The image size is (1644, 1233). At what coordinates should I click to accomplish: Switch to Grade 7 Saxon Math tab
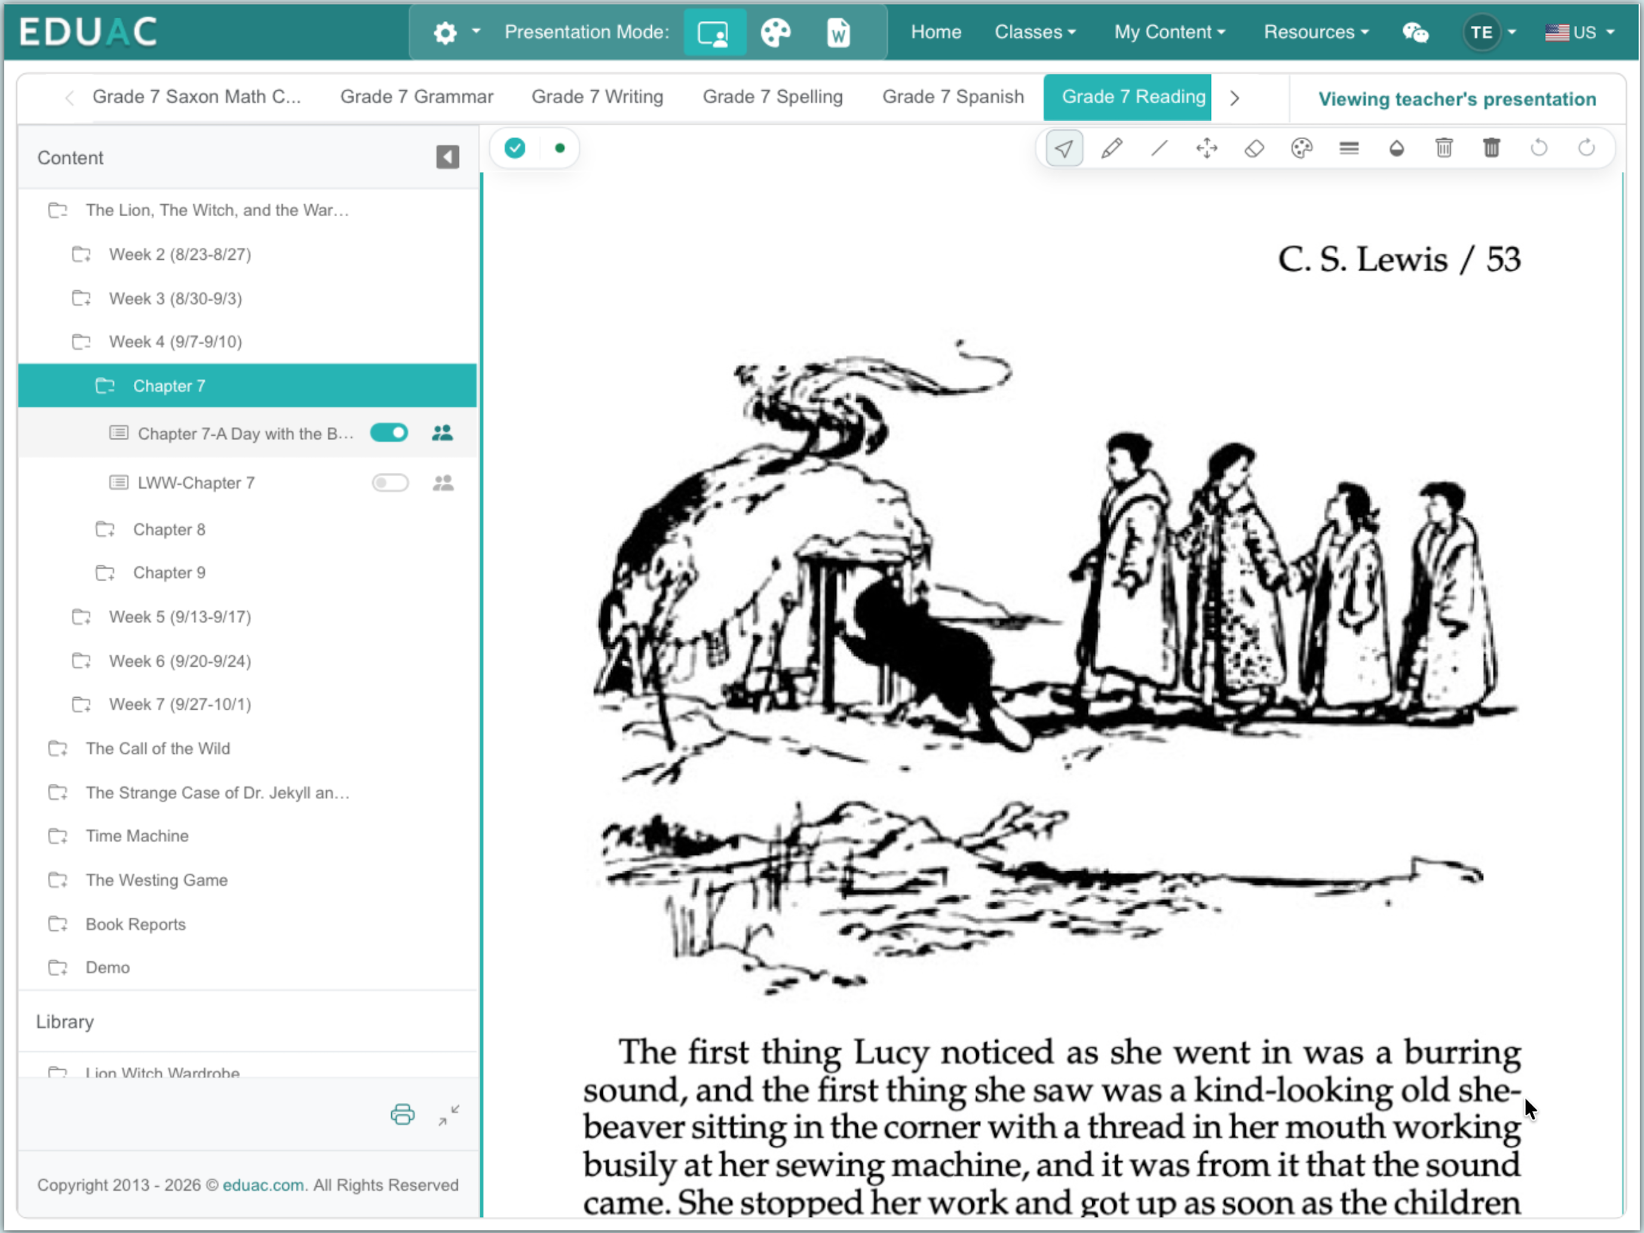coord(196,97)
